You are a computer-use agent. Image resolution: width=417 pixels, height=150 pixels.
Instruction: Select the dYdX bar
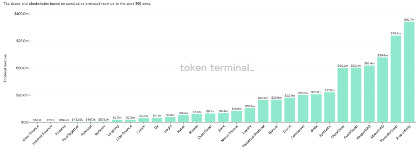pyautogui.click(x=316, y=108)
